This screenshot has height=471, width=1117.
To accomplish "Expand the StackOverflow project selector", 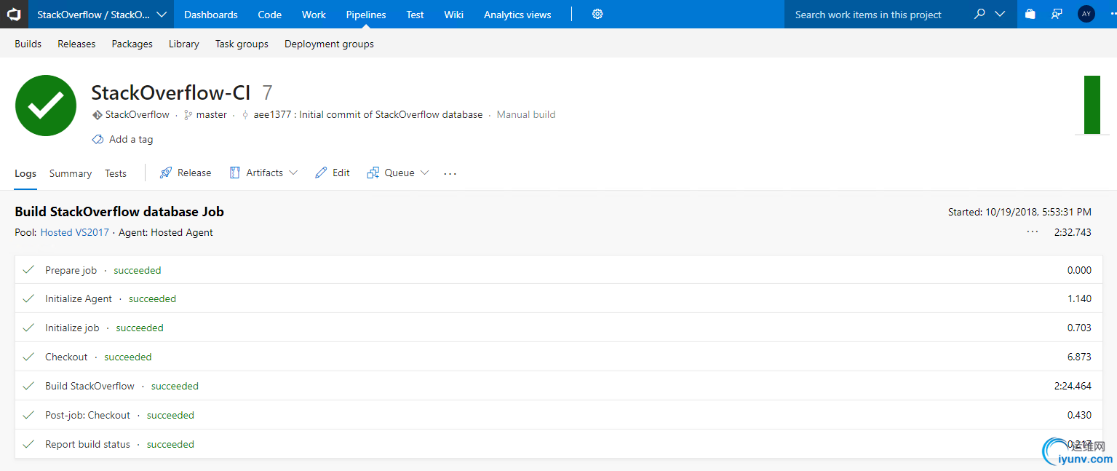I will click(101, 15).
